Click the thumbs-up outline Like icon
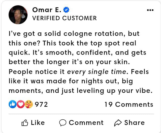This screenshot has height=133, width=161. click(x=25, y=123)
